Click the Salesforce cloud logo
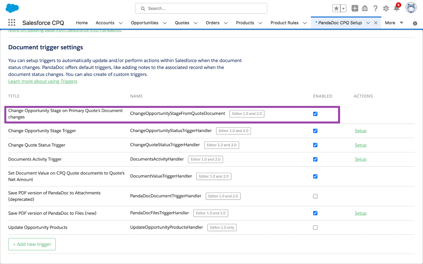The height and width of the screenshot is (264, 423). 12,8
